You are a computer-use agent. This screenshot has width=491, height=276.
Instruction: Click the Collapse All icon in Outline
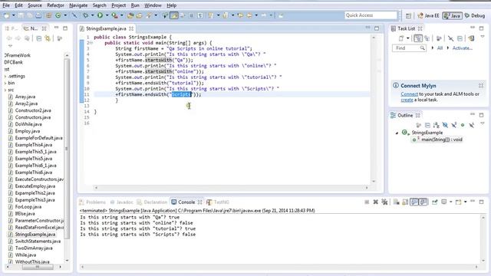pyautogui.click(x=427, y=125)
